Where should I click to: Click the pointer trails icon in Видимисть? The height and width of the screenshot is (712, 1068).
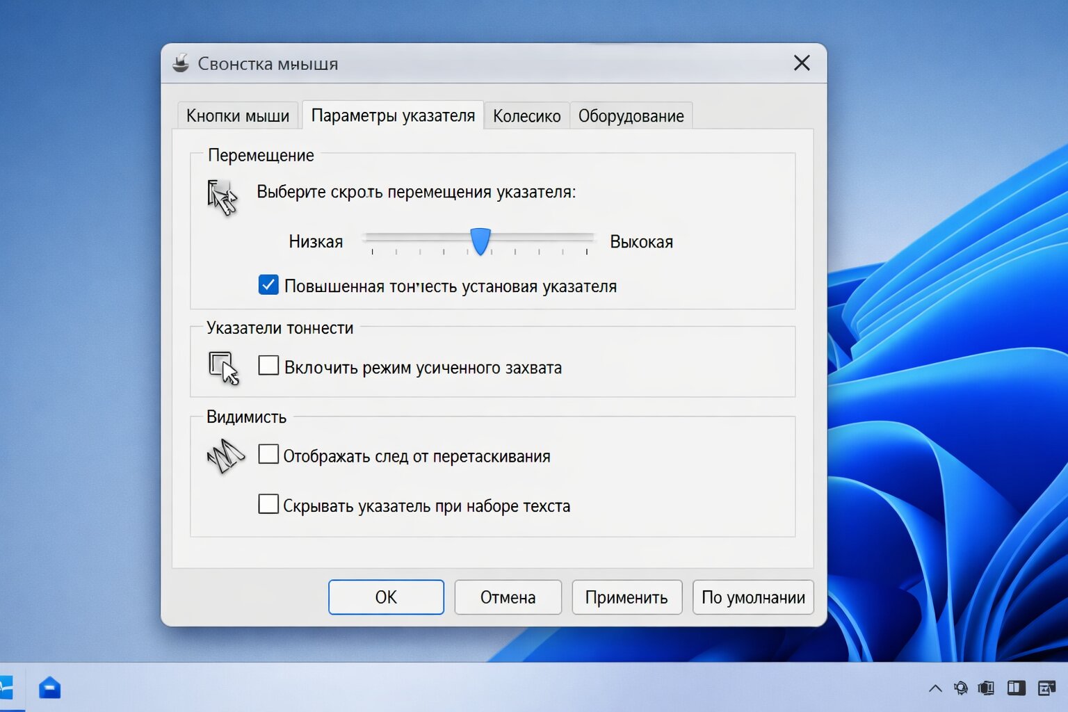(226, 457)
